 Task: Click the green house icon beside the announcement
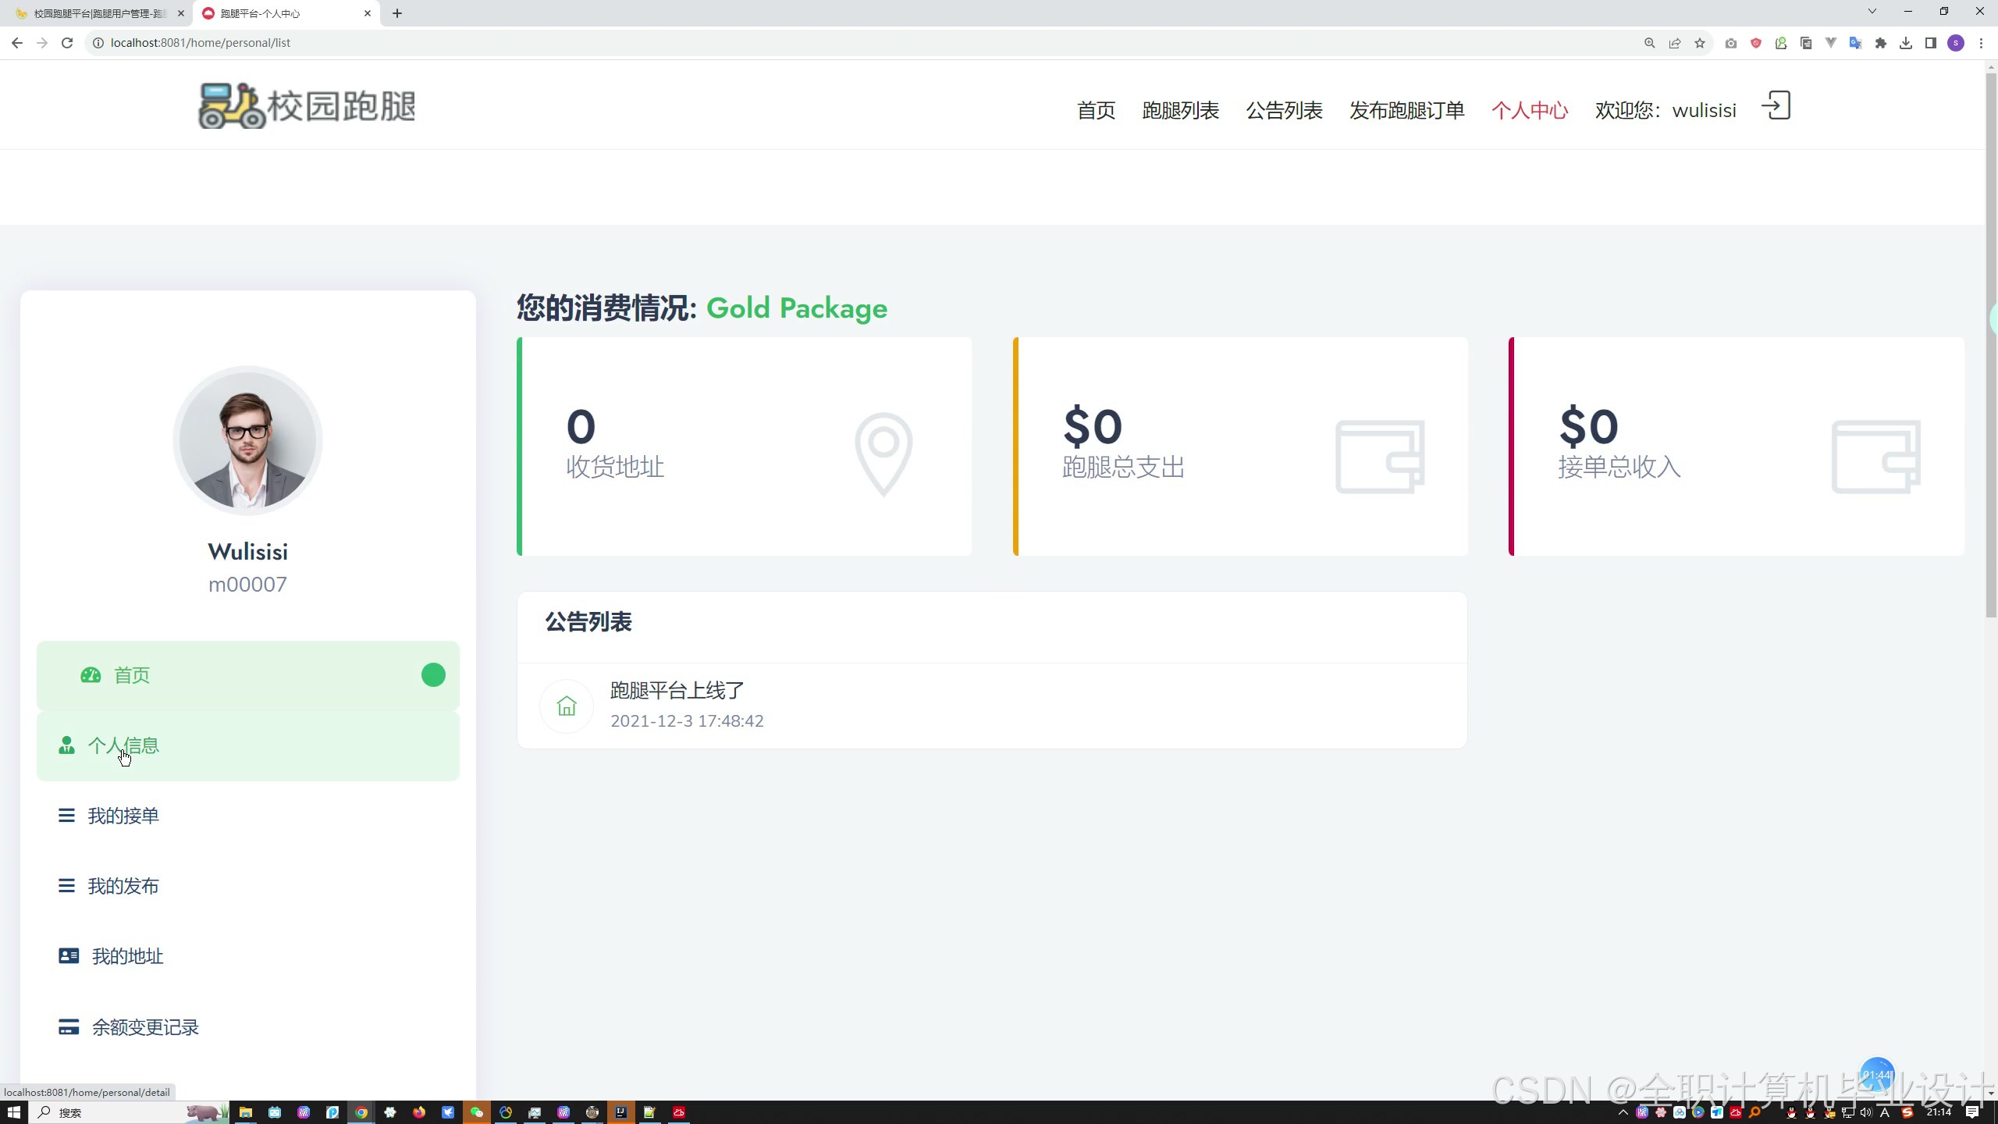coord(567,706)
